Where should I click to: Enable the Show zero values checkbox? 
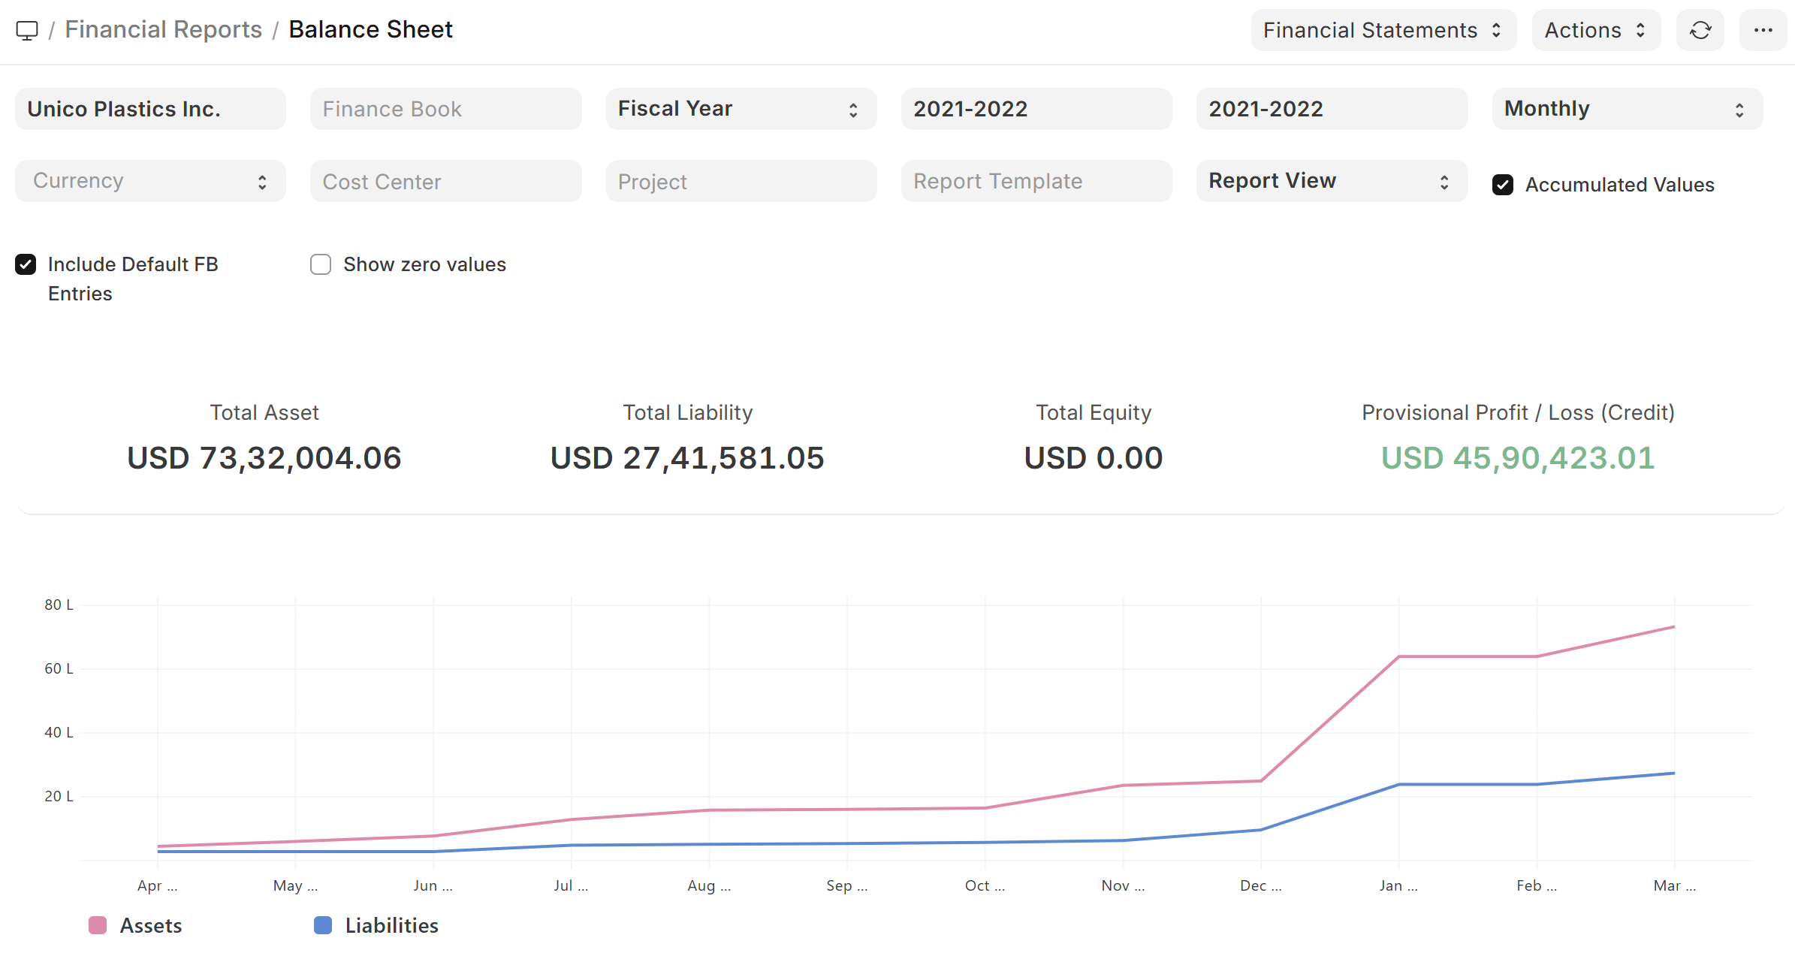click(x=321, y=264)
